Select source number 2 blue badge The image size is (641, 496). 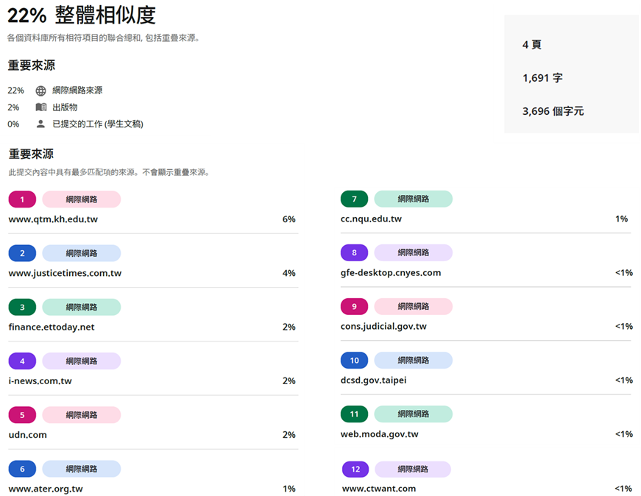tap(22, 253)
